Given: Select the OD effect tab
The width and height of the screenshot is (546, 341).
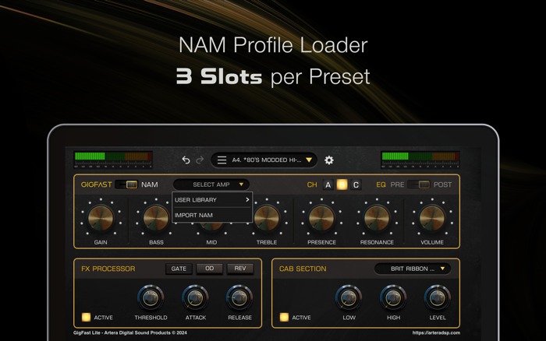Looking at the screenshot, I should pyautogui.click(x=209, y=269).
